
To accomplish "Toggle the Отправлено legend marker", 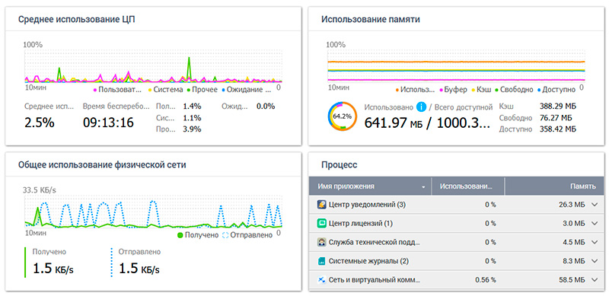I will pos(225,235).
